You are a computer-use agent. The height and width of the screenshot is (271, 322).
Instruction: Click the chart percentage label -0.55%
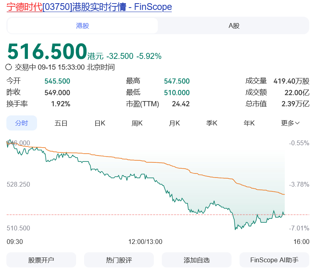click(x=299, y=143)
